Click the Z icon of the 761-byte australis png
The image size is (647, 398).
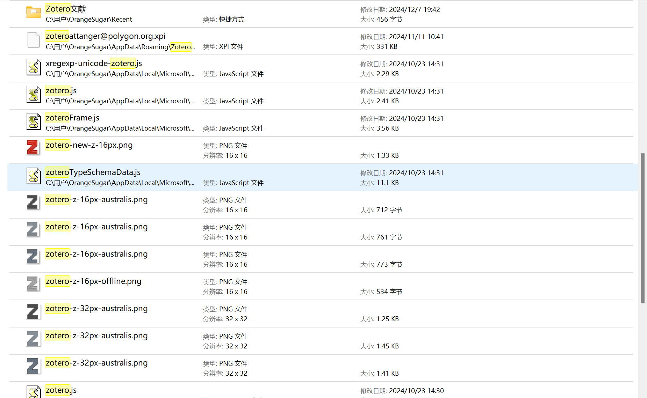coord(33,230)
